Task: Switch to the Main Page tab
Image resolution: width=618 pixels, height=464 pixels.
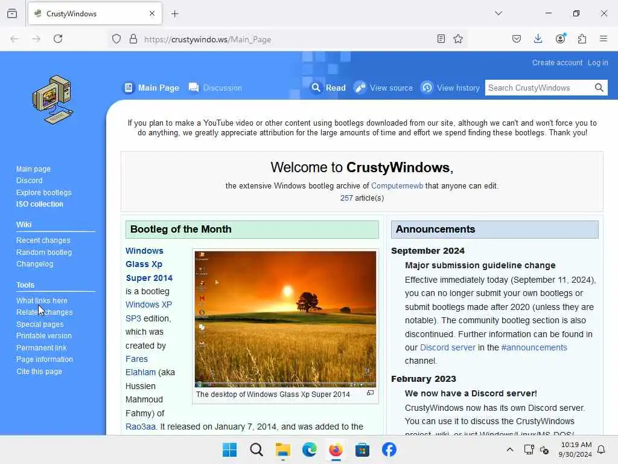Action: pos(151,88)
